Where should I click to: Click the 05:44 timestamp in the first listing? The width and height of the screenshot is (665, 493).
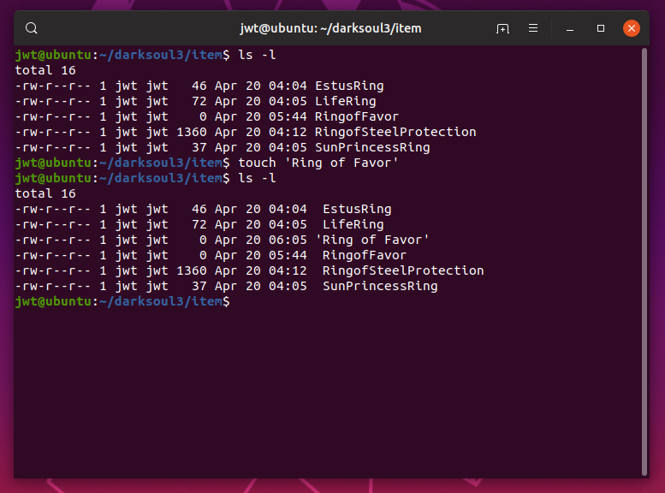[288, 116]
